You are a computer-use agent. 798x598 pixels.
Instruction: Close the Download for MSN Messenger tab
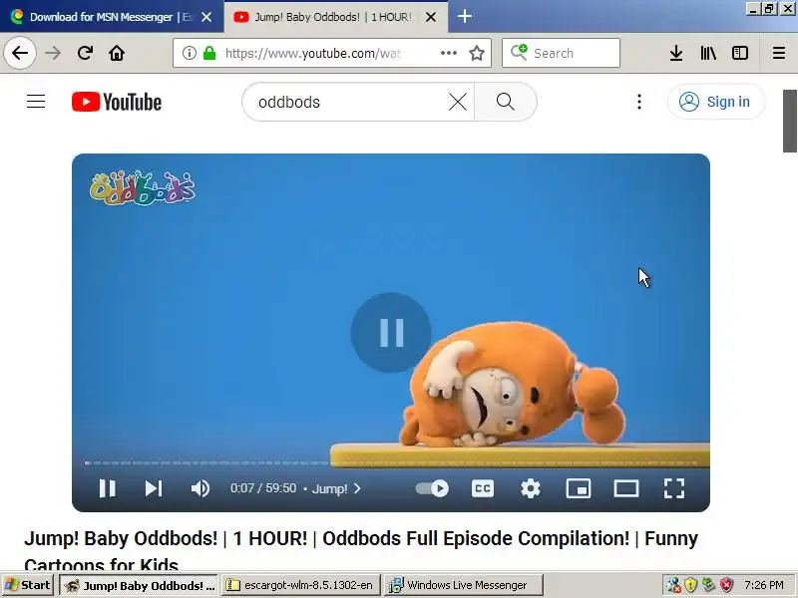point(206,17)
